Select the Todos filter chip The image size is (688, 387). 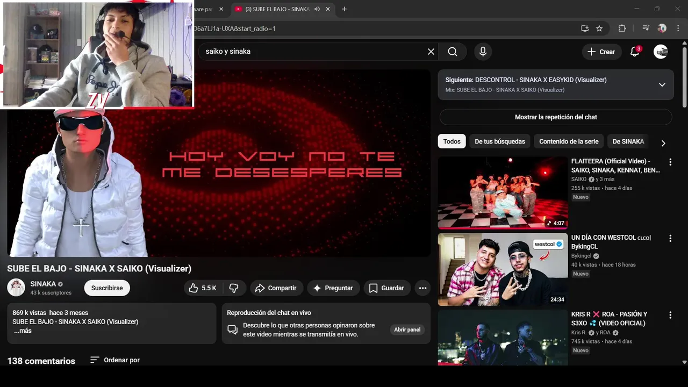coord(451,141)
